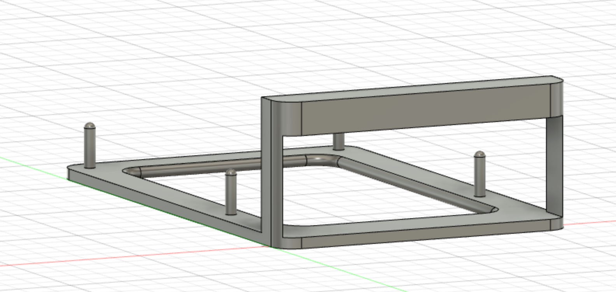Select the pin at the far left corner of the base
616x292 pixels.
coord(90,146)
